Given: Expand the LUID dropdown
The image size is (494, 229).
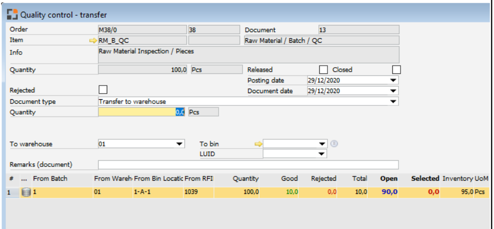Looking at the screenshot, I should (x=321, y=154).
